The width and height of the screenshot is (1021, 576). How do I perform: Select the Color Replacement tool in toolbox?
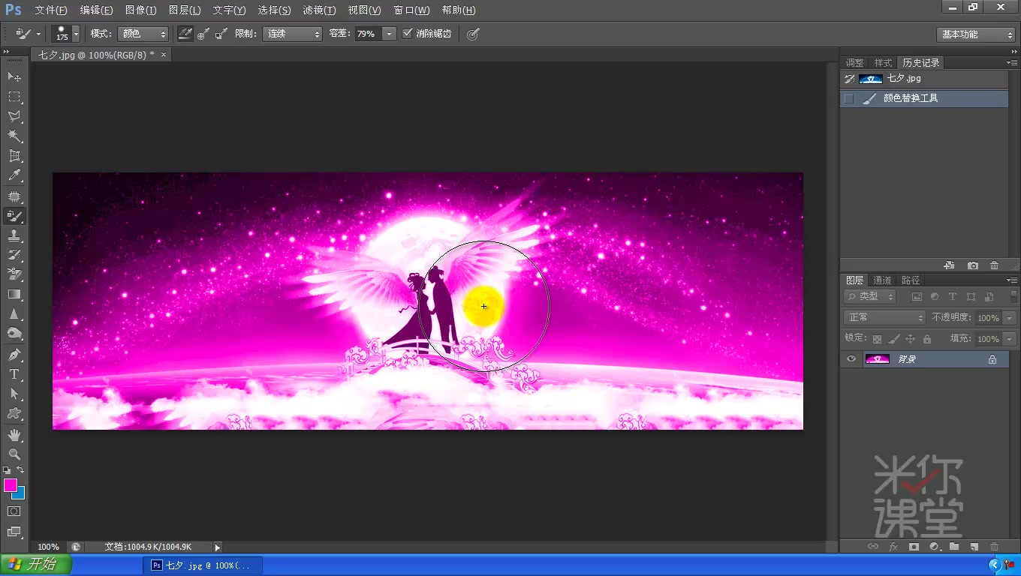(x=14, y=216)
